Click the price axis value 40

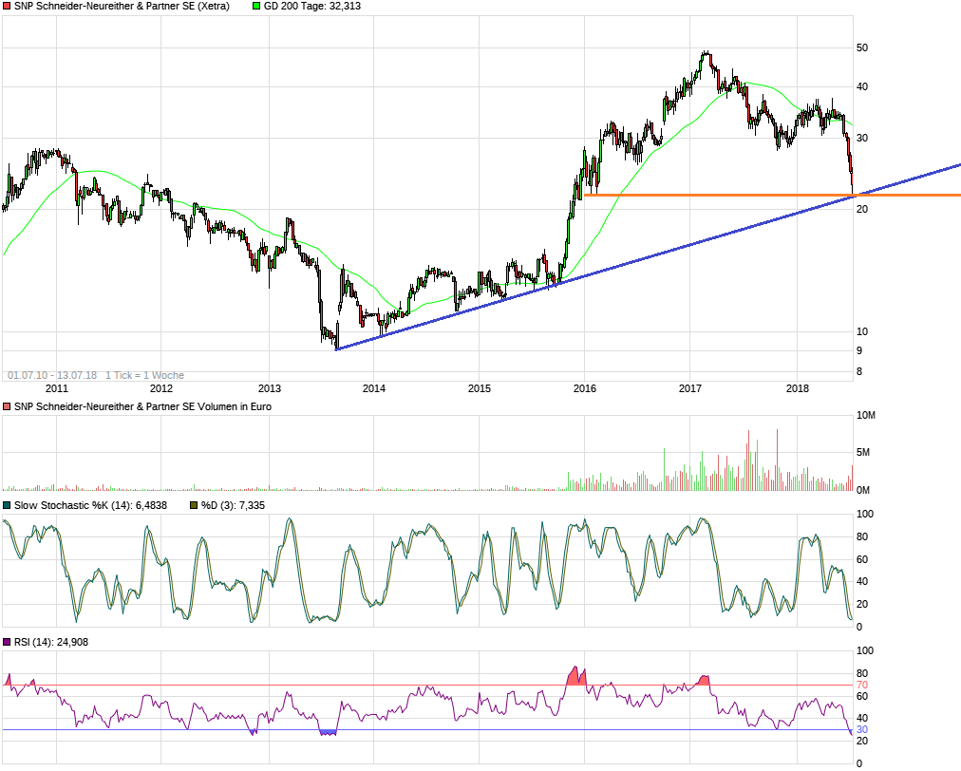pos(862,87)
